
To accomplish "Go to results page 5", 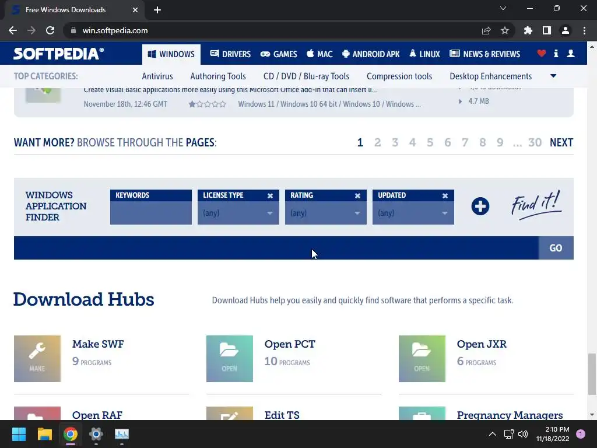I will (430, 142).
